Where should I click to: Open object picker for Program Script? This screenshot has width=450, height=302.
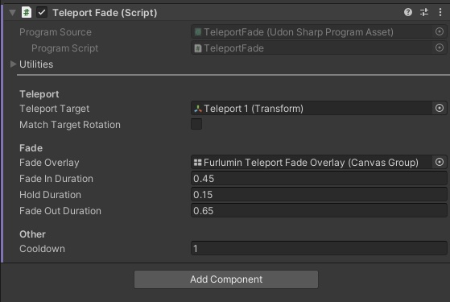[x=440, y=48]
